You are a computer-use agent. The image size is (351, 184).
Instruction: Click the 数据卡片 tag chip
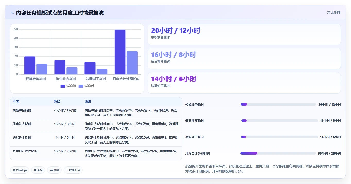pyautogui.click(x=73, y=170)
